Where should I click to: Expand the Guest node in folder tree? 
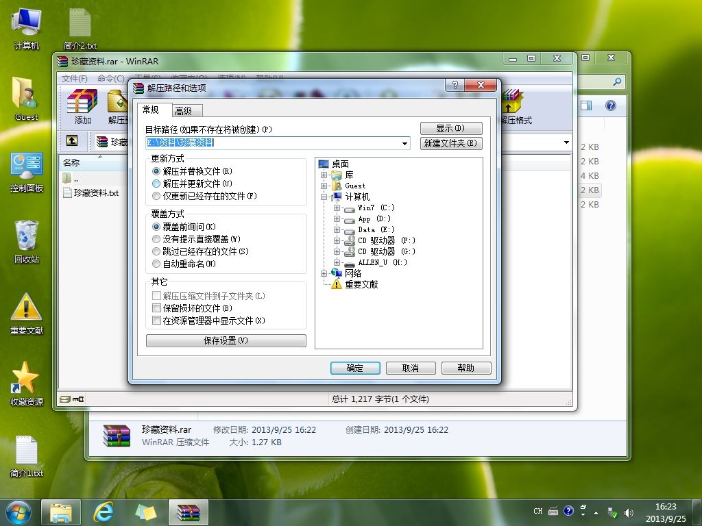pyautogui.click(x=324, y=186)
